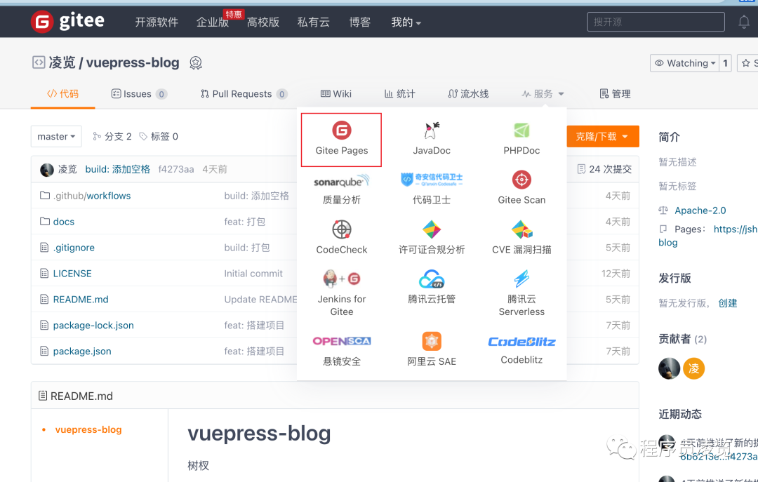Screen dimensions: 758x482
Task: Open package.json file
Action: 82,352
